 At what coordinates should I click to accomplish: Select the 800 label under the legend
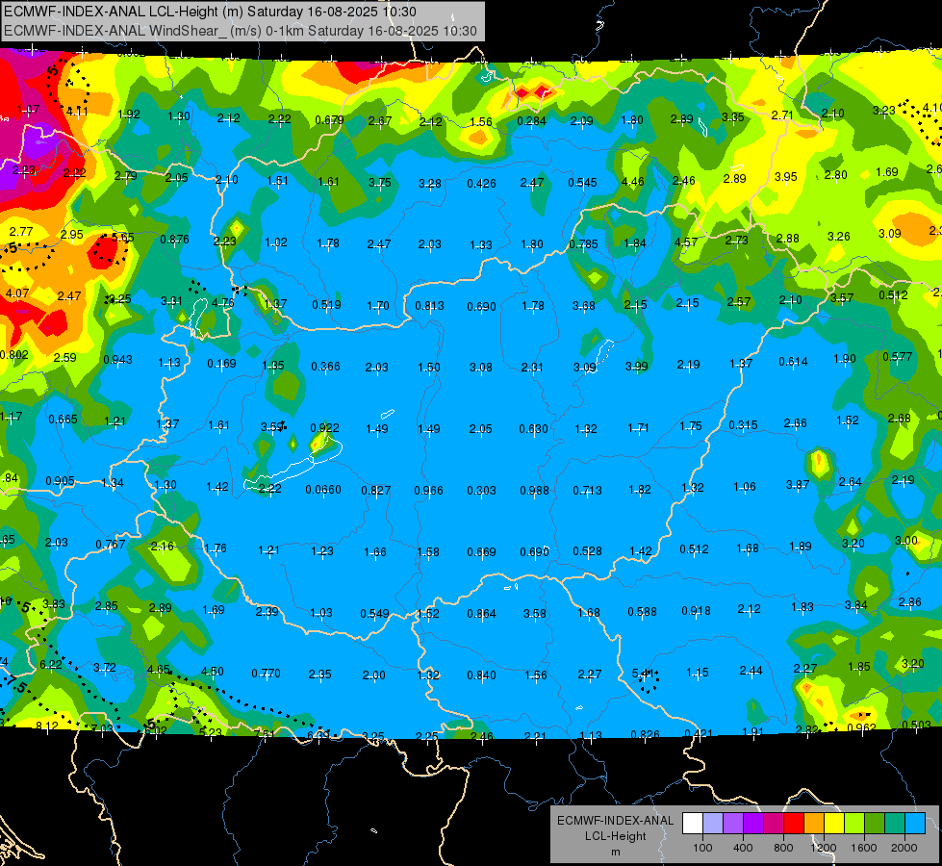[x=783, y=848]
